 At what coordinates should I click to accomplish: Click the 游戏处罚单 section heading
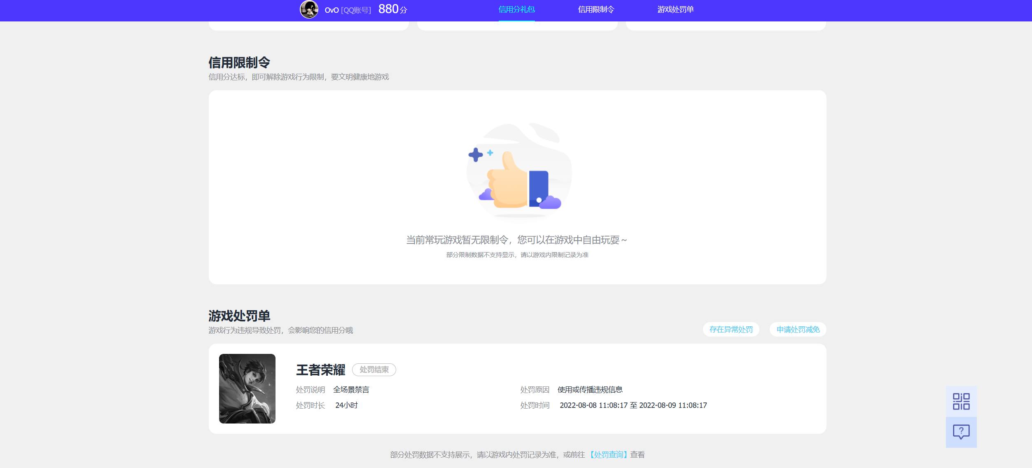(239, 316)
